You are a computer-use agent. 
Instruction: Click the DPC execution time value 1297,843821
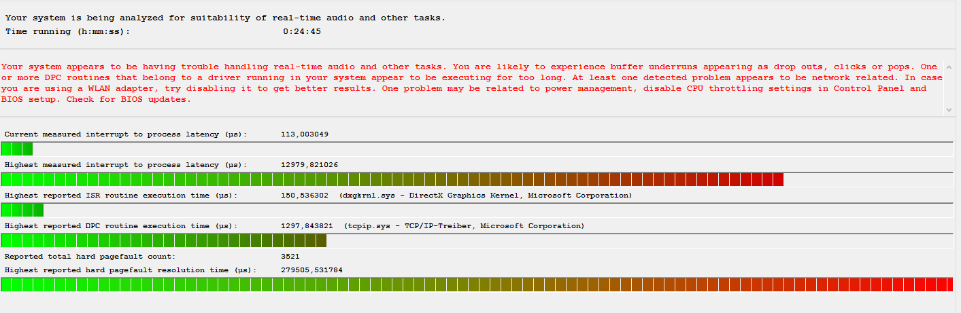[307, 226]
